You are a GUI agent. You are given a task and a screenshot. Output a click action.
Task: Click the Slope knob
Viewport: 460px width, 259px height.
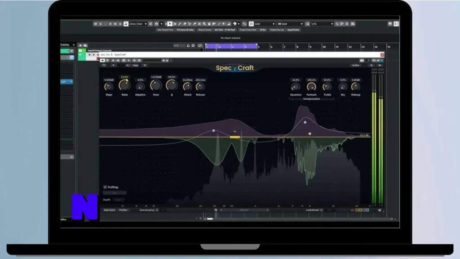tap(109, 87)
